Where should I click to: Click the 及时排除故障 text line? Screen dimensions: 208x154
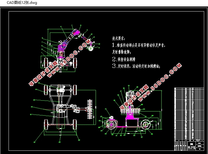pyautogui.click(x=122, y=52)
